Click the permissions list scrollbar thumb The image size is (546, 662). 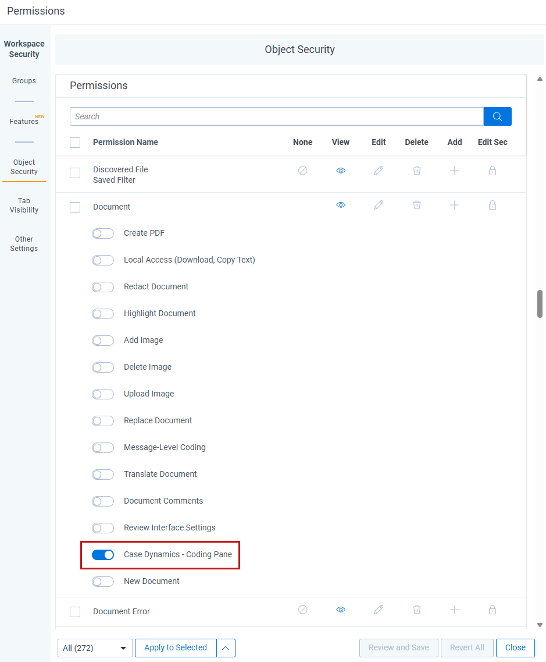pyautogui.click(x=540, y=303)
